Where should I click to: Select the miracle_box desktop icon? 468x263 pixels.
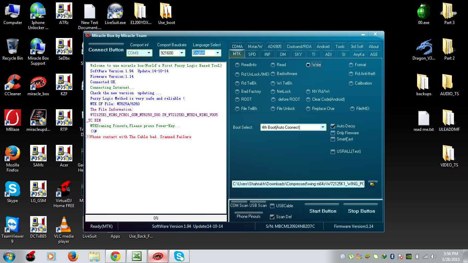click(x=38, y=85)
